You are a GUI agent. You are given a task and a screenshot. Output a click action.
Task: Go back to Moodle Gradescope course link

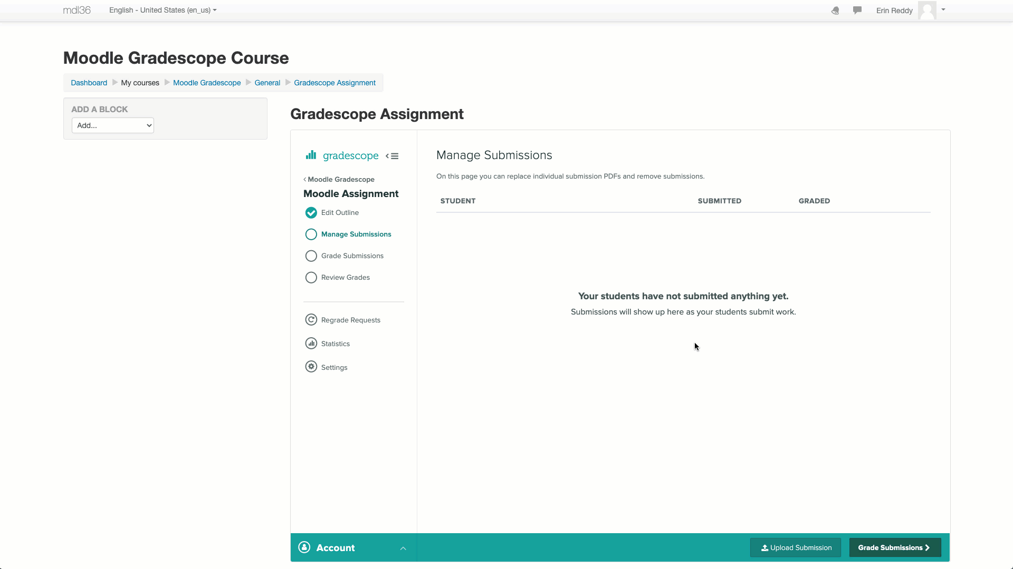point(339,180)
